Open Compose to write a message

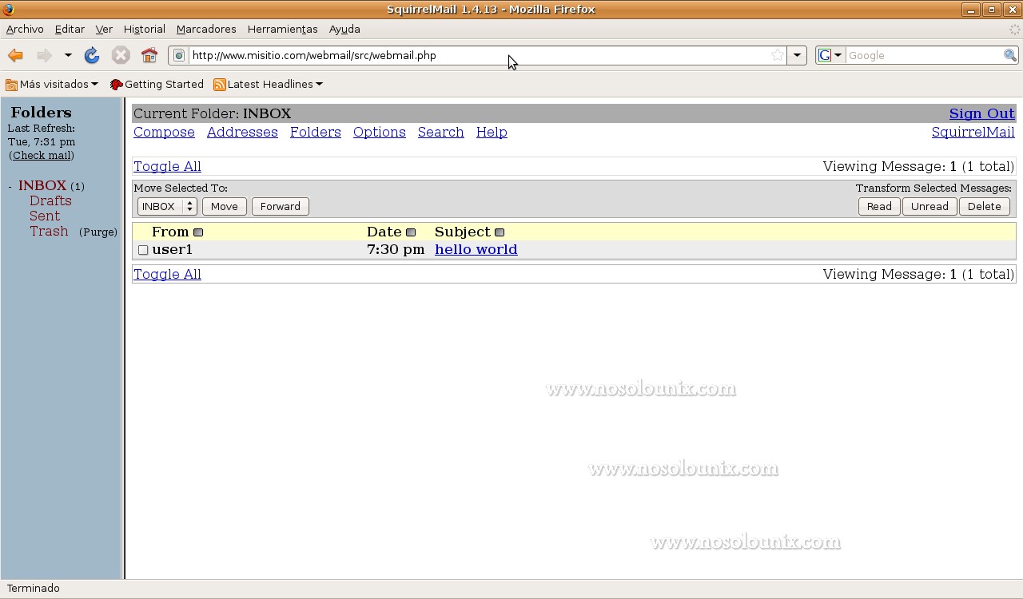(164, 132)
